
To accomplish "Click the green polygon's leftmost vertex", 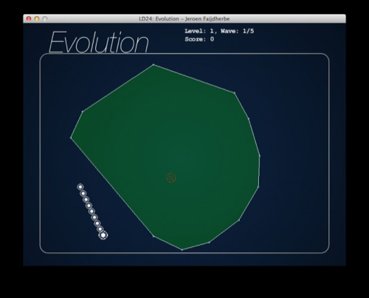I will pyautogui.click(x=71, y=138).
